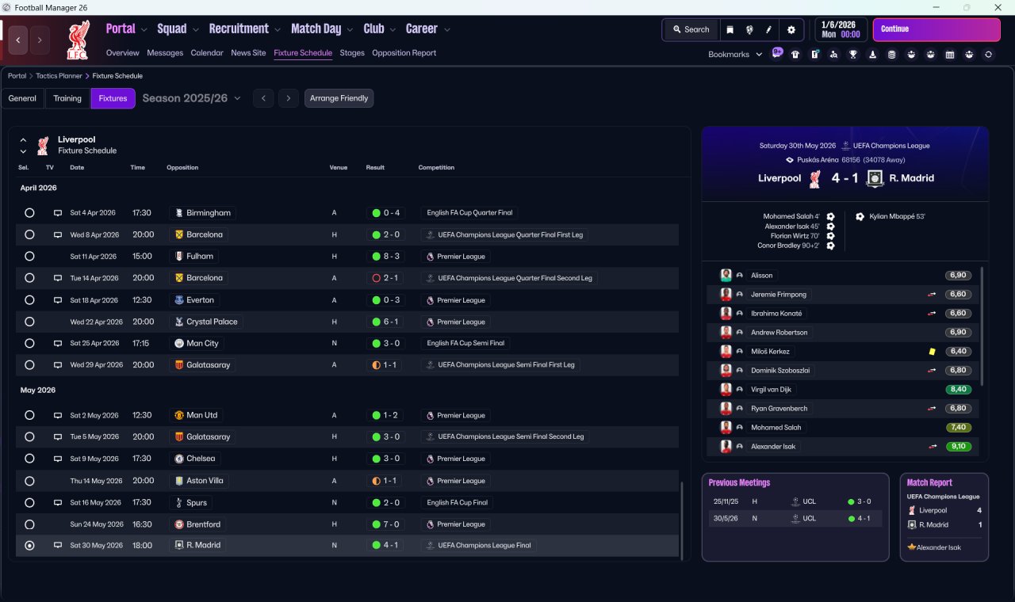The width and height of the screenshot is (1015, 602).
Task: Open the Overview submenu item
Action: 123,53
